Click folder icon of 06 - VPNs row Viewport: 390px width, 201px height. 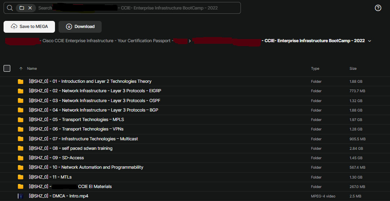[21, 129]
